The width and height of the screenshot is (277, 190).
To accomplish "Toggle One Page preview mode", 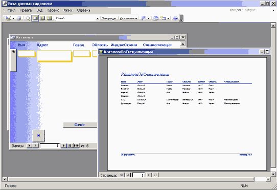I will (35, 18).
